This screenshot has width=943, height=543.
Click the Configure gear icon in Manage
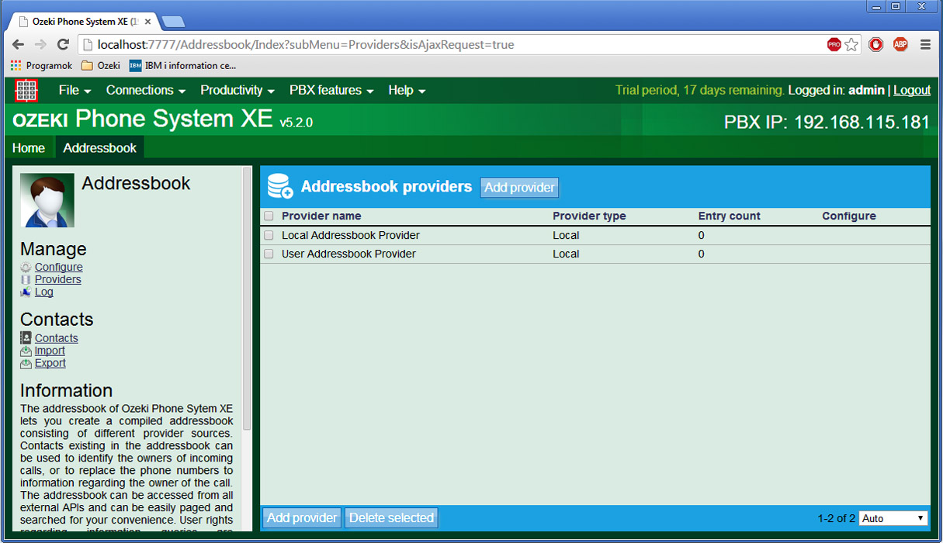point(26,267)
